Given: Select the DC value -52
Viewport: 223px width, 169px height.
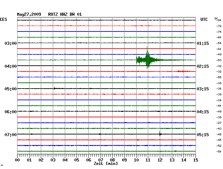Looking at the screenshot, I should click(219, 146).
